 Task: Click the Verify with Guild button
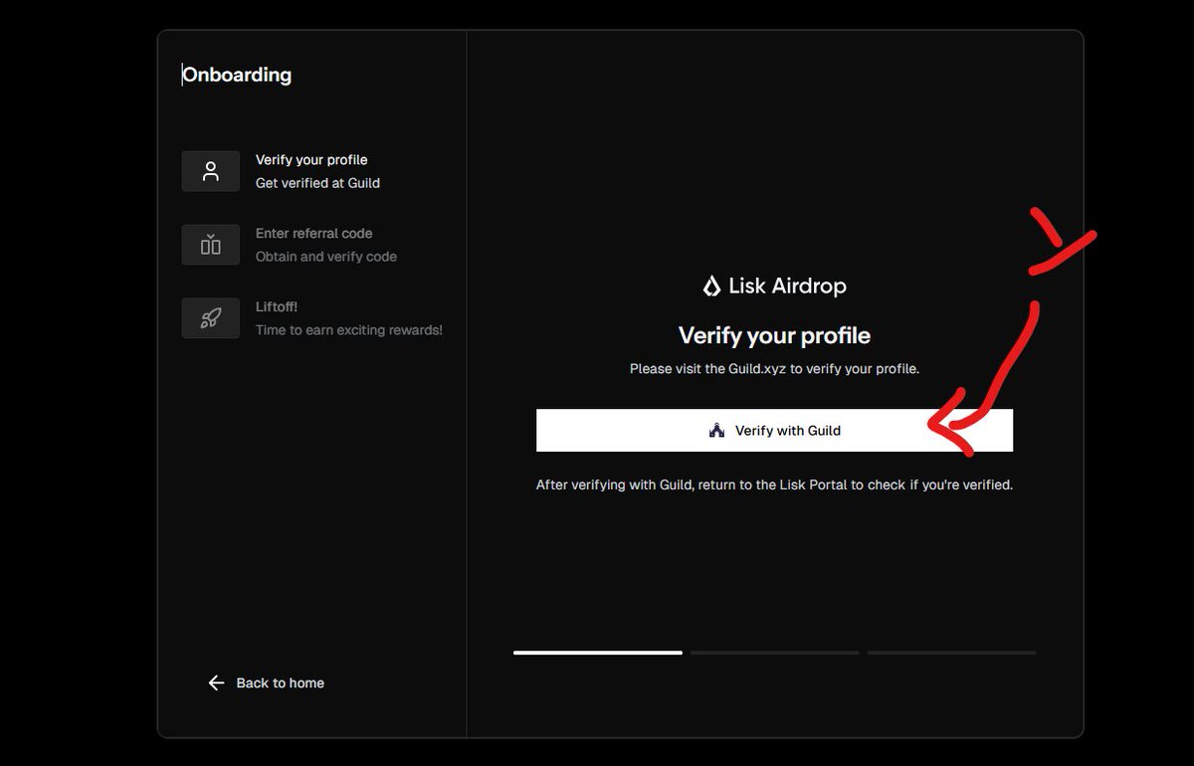click(x=774, y=431)
